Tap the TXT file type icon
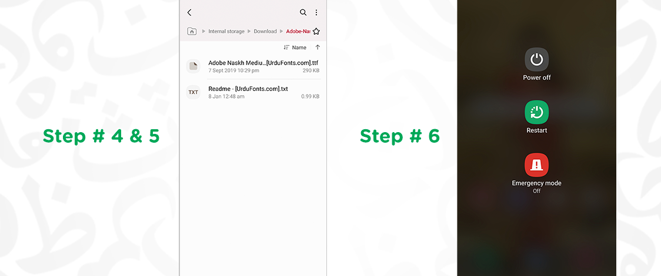Image resolution: width=661 pixels, height=276 pixels. point(193,92)
